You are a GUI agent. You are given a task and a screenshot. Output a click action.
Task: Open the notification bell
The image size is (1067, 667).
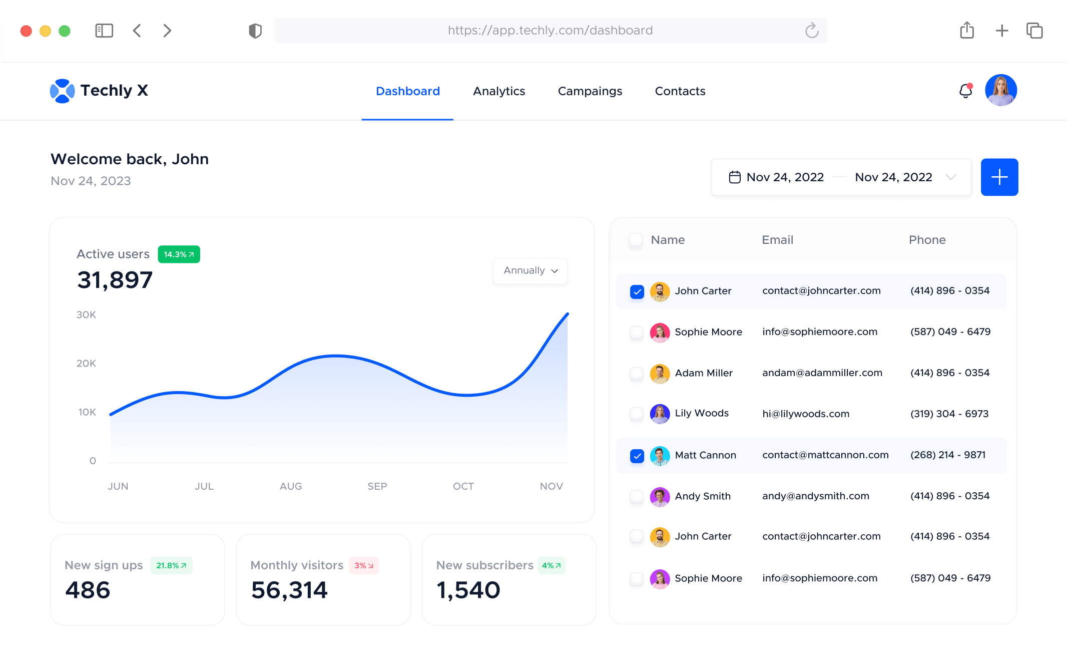click(965, 91)
